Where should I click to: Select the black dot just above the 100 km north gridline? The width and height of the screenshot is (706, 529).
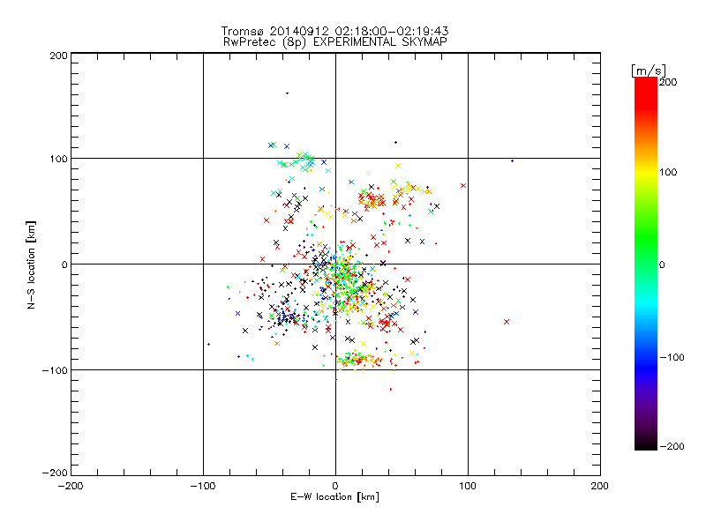click(x=395, y=142)
